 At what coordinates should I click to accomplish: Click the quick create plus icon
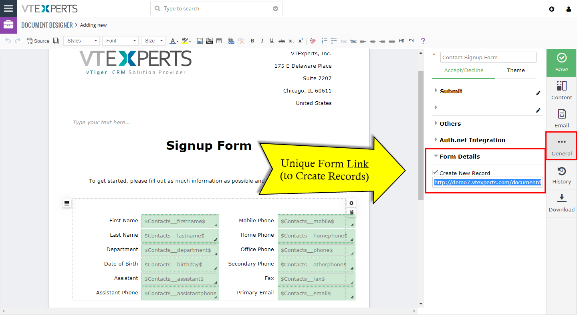click(x=552, y=9)
